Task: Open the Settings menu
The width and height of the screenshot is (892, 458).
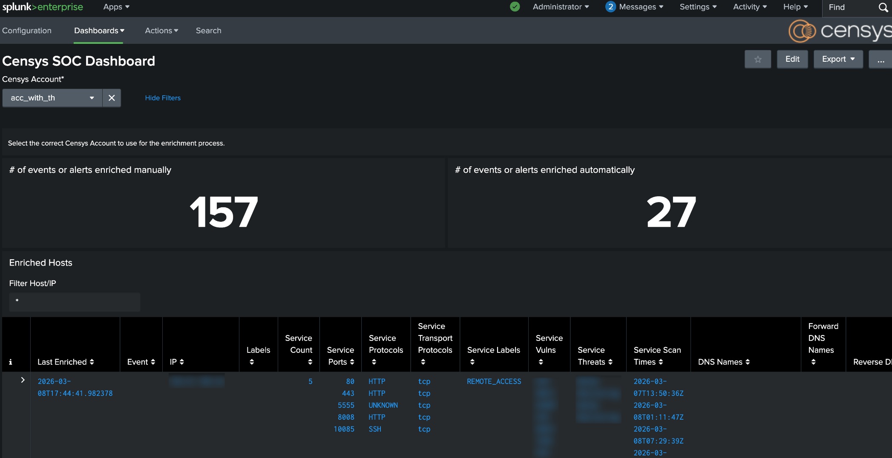Action: 698,7
